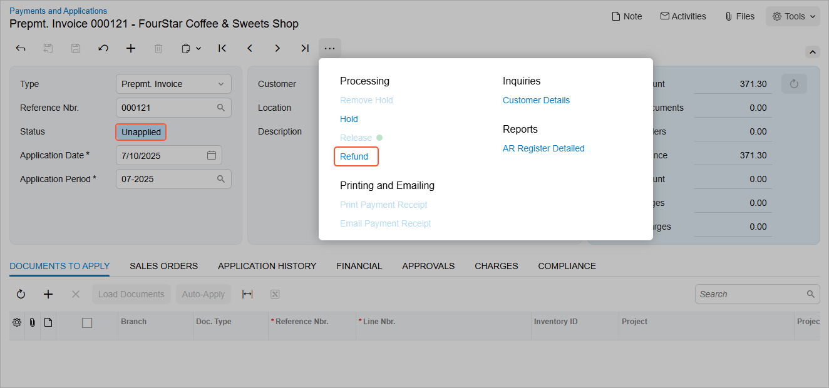Expand the Type dropdown
829x388 pixels.
tap(220, 84)
